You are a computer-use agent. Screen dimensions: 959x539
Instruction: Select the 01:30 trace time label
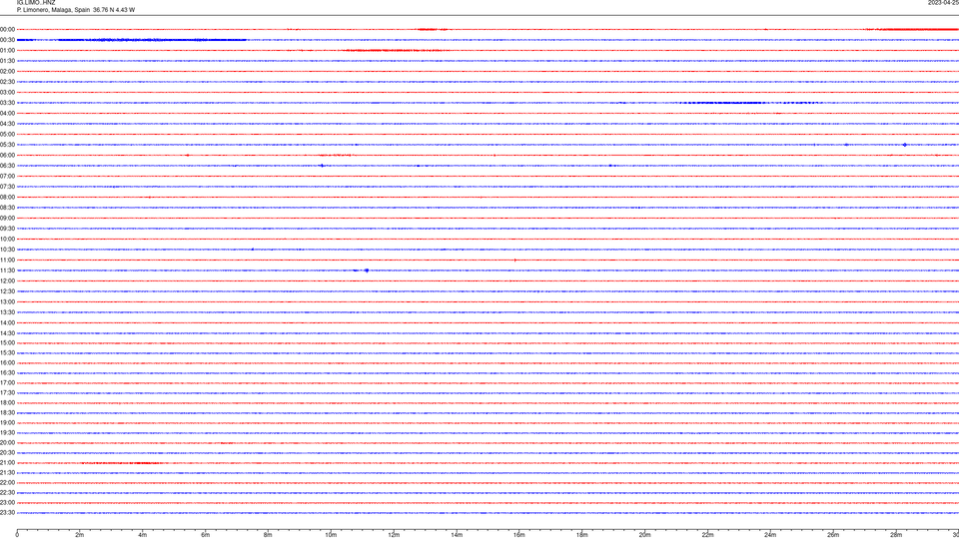[7, 61]
